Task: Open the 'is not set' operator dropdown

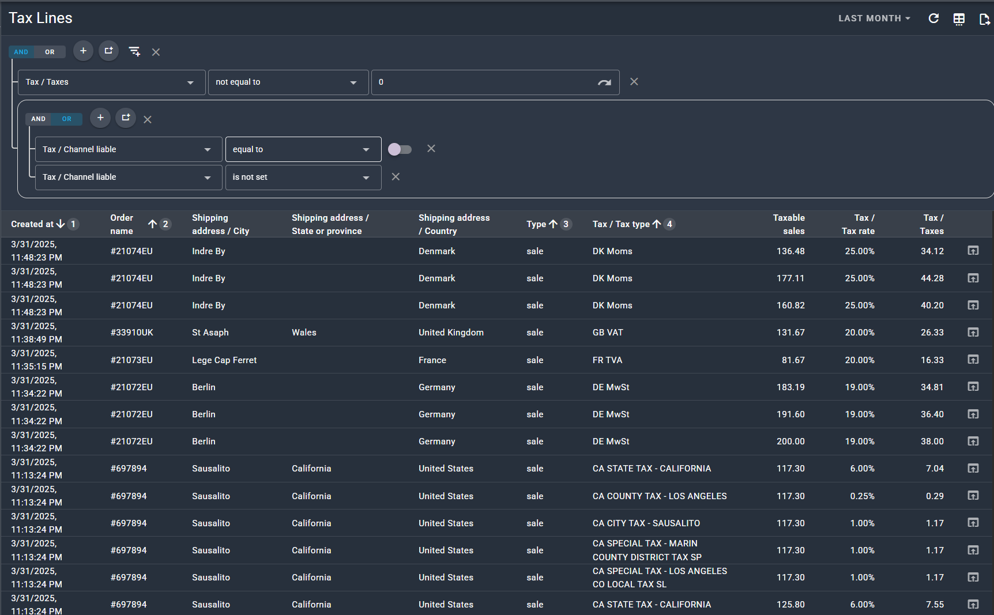Action: tap(303, 178)
